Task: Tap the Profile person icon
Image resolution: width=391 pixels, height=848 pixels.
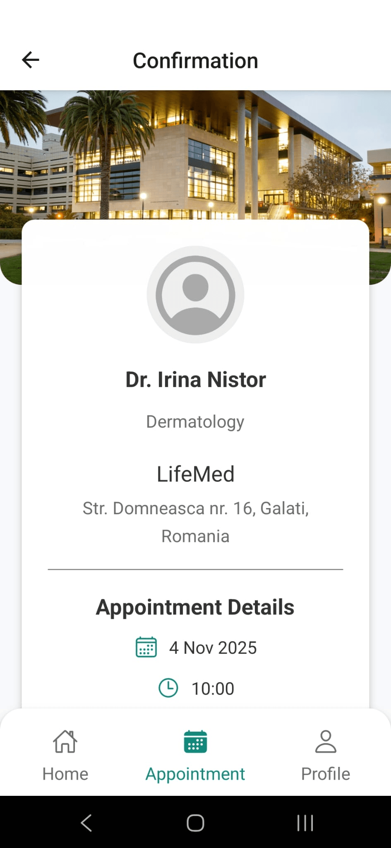Action: [326, 741]
